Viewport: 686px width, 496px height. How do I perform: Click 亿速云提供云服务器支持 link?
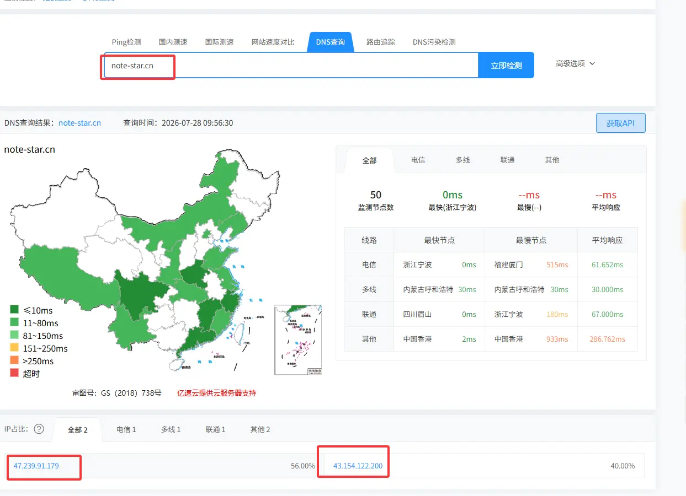tap(216, 393)
